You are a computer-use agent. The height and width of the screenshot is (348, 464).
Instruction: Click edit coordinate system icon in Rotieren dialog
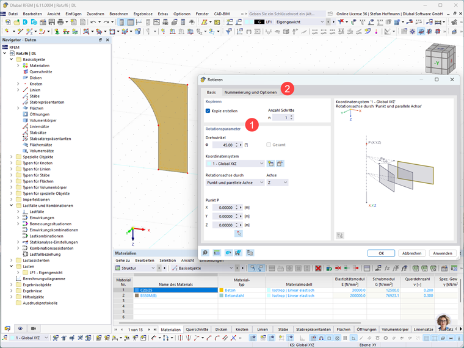280,164
